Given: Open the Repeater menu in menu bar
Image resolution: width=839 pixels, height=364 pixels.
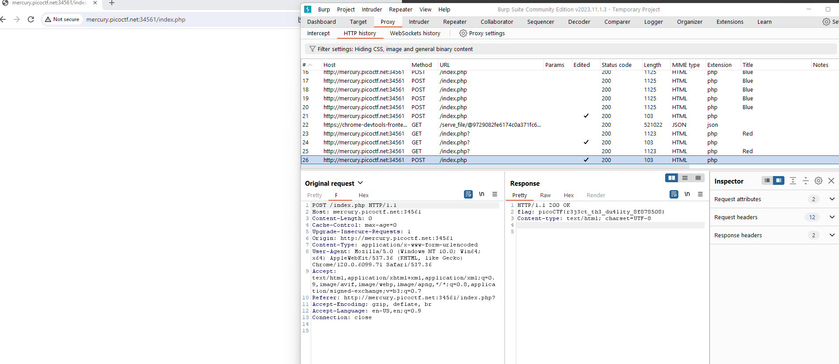Looking at the screenshot, I should pyautogui.click(x=401, y=9).
